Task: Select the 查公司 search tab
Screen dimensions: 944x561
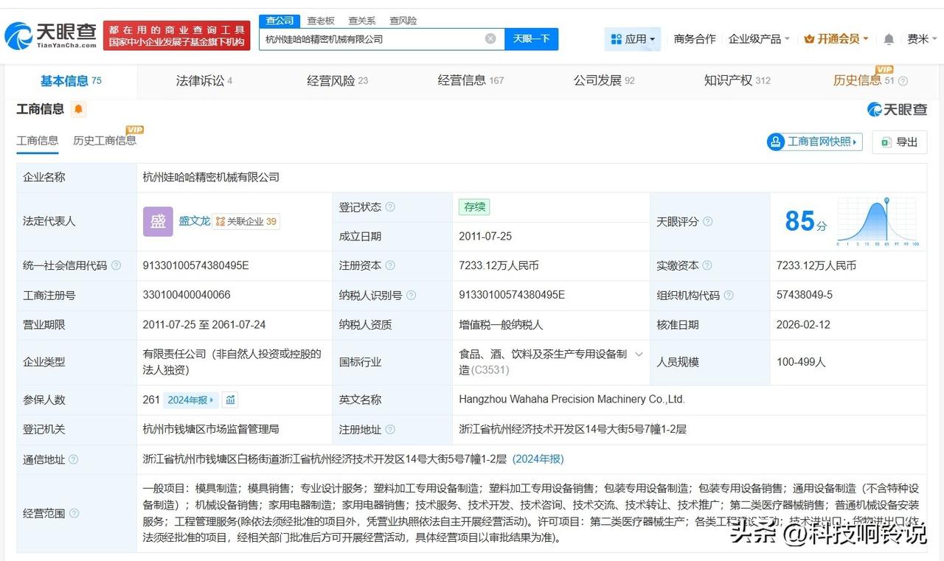Action: coord(280,21)
